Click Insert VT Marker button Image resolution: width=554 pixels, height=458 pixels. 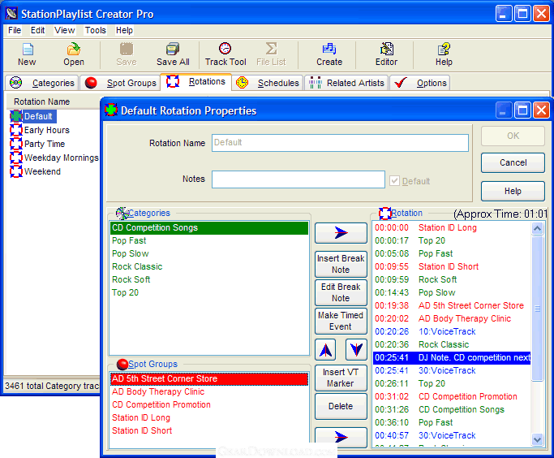pos(341,378)
